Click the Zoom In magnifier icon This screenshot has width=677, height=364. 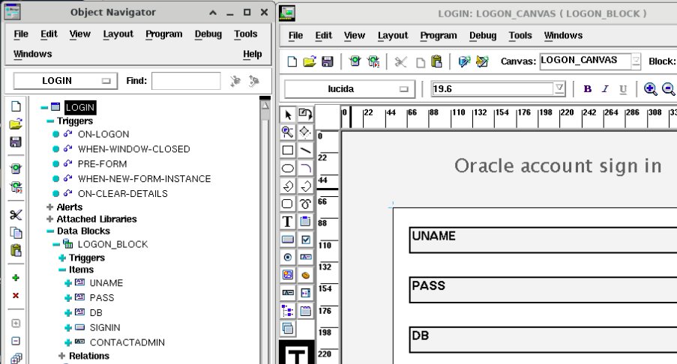click(x=650, y=89)
